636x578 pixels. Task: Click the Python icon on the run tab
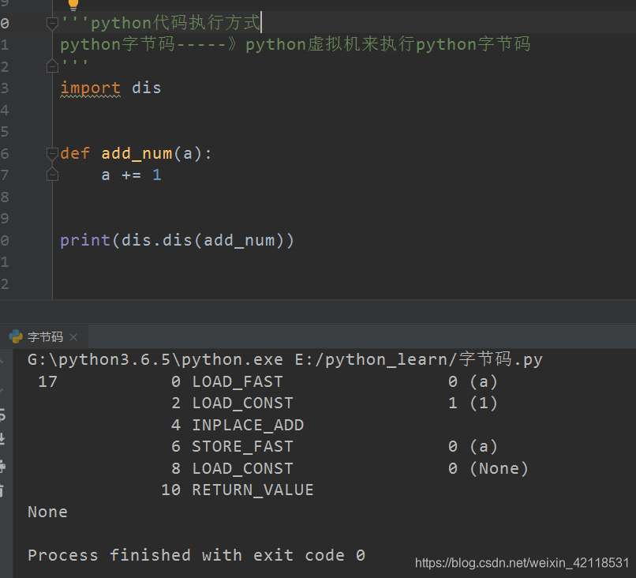tap(16, 336)
